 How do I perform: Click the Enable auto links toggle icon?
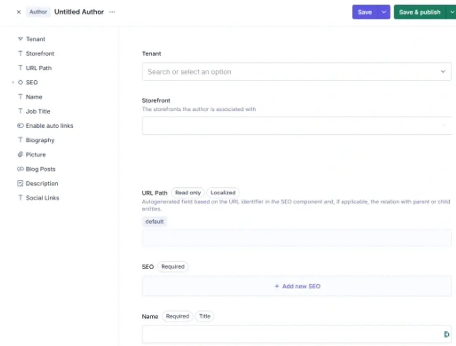(x=20, y=126)
